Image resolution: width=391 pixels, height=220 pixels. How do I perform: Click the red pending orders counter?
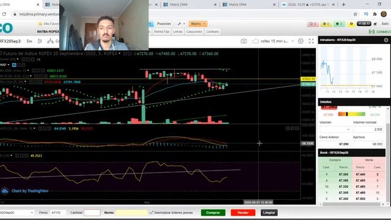tap(313, 24)
